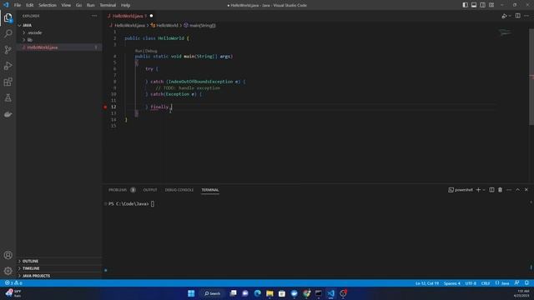Viewport: 534px width, 300px height.
Task: Switch to the DEBUG CONSOLE tab
Action: click(x=179, y=190)
